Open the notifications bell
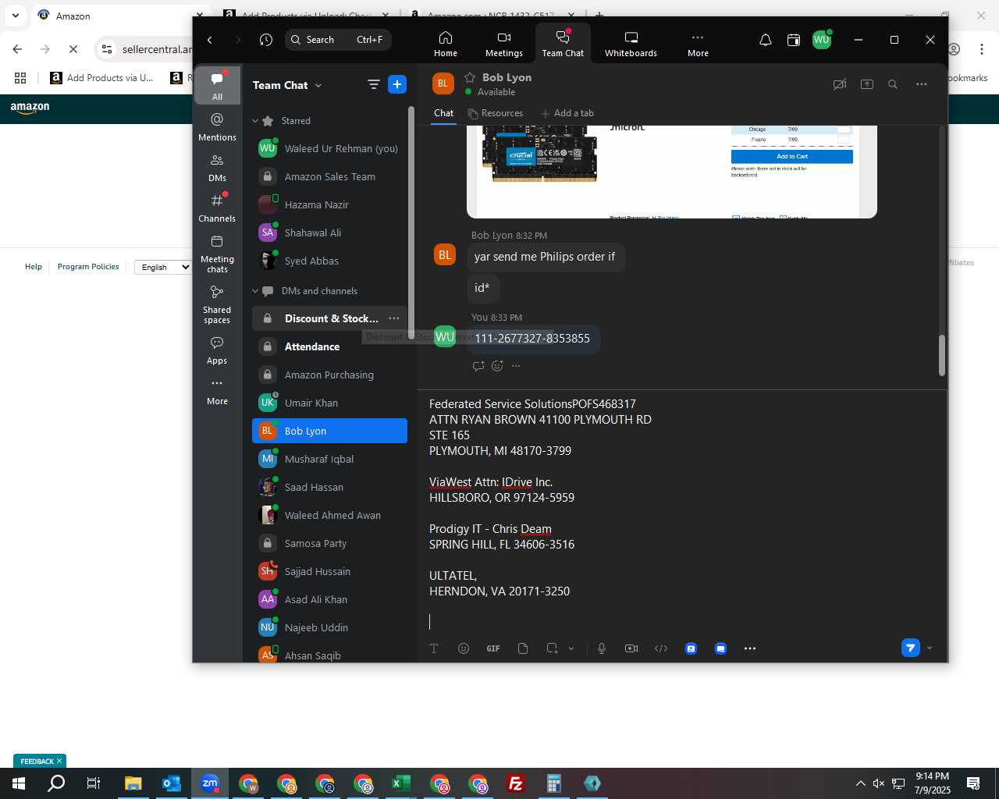Viewport: 999px width, 799px height. click(766, 40)
